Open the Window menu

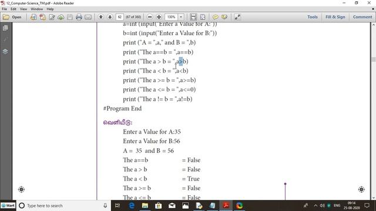(36, 9)
